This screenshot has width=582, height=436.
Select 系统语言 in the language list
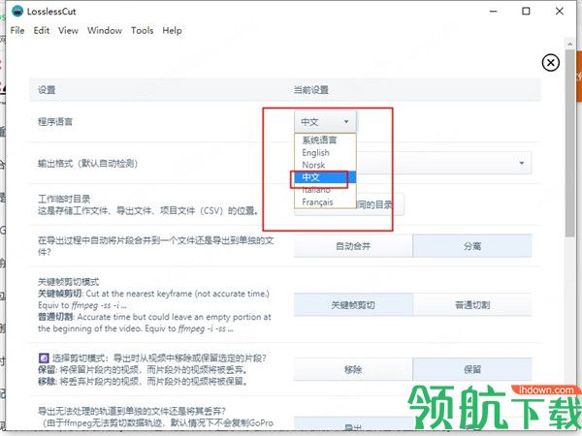[325, 140]
